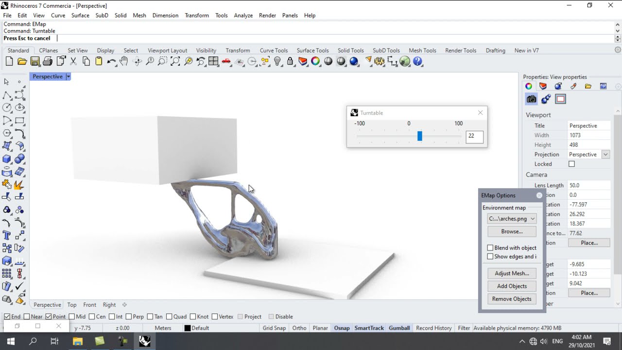
Task: Click the blue question mark Help icon
Action: click(x=418, y=61)
